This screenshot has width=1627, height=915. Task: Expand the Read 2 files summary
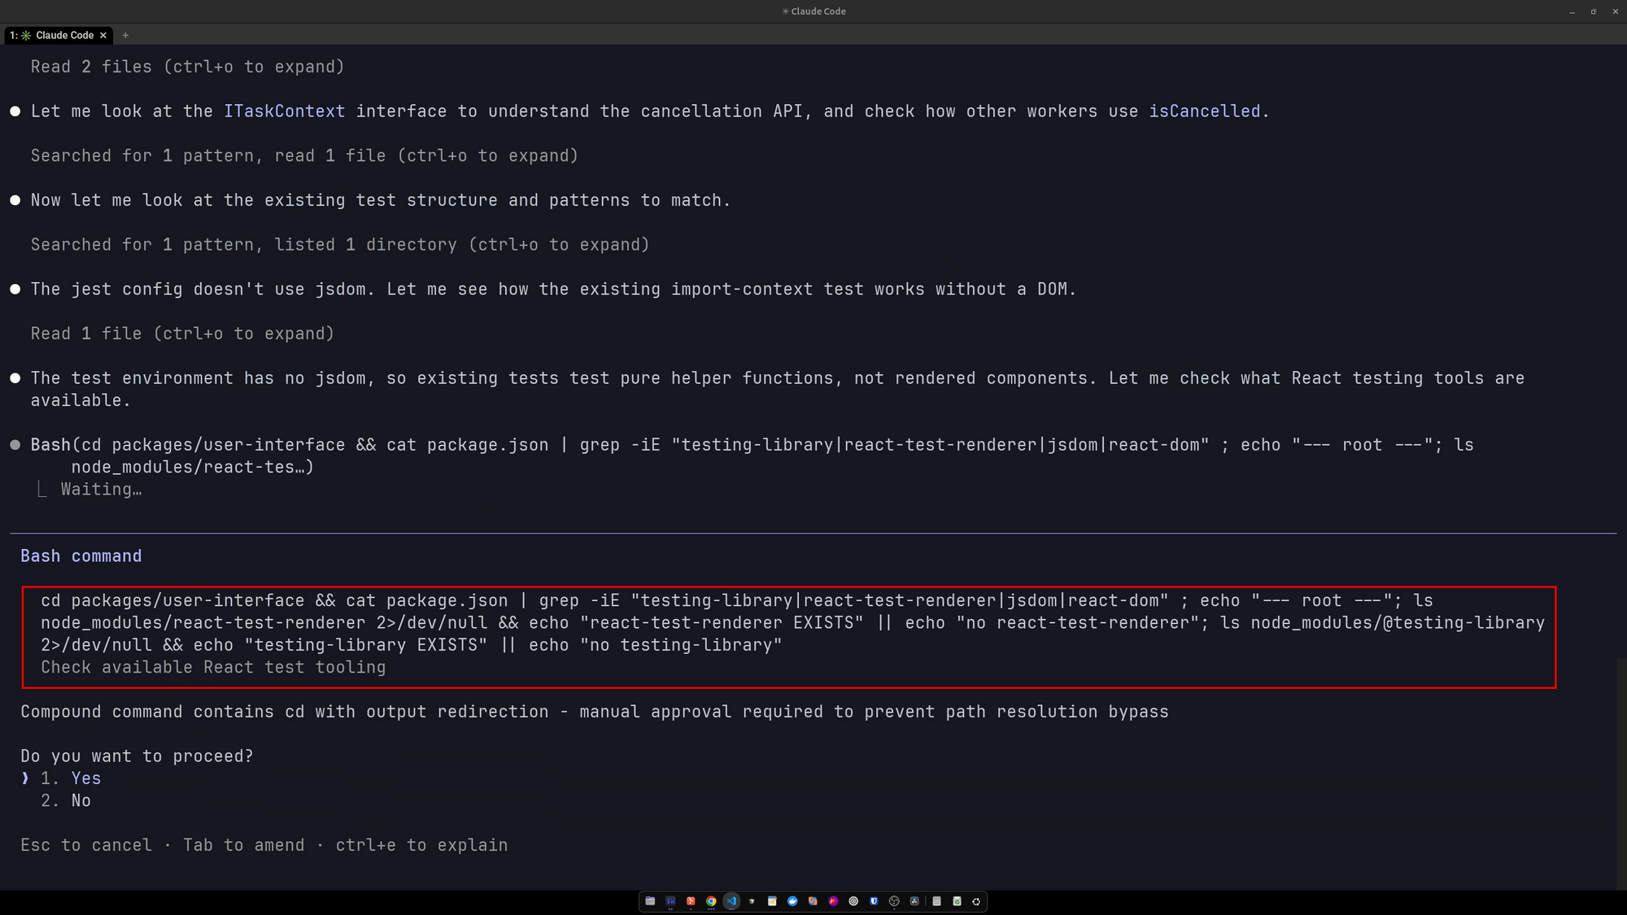188,67
